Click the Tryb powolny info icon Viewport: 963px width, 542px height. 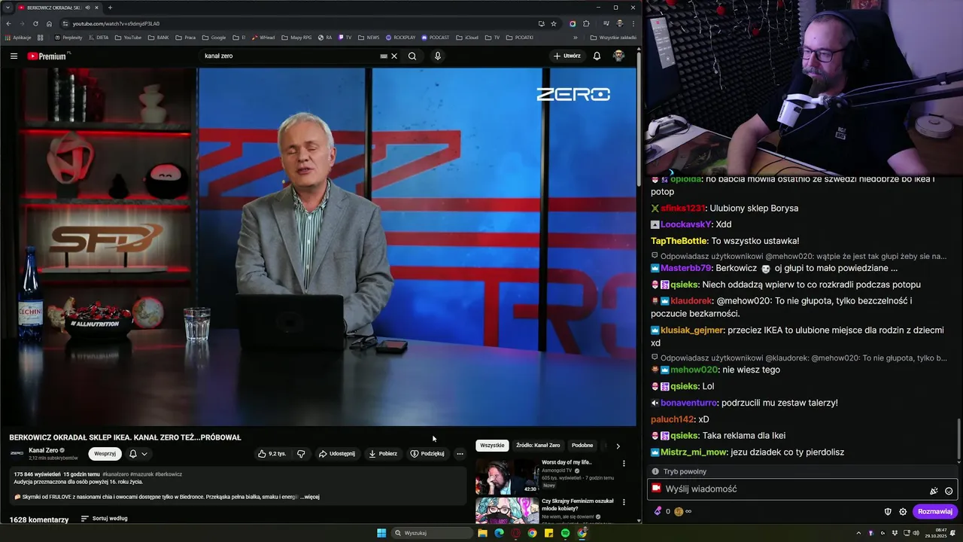click(x=655, y=472)
